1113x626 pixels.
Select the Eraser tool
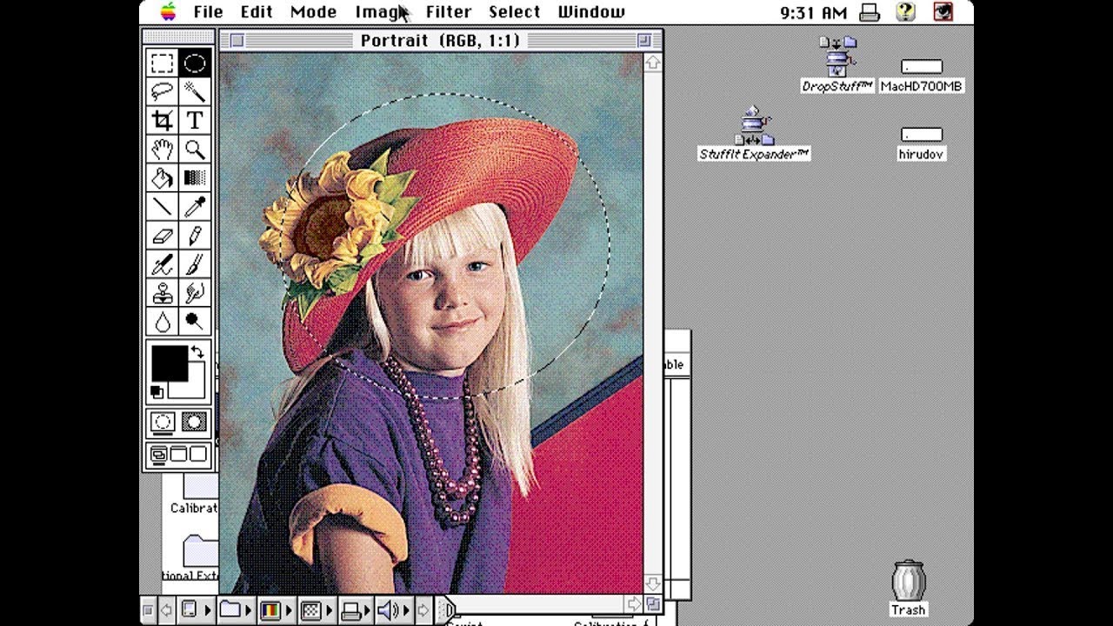163,235
